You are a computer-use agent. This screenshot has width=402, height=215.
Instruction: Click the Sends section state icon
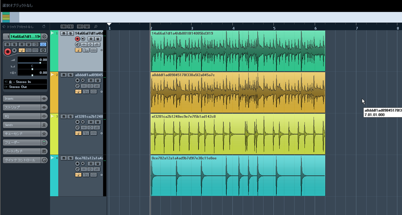[x=44, y=125]
